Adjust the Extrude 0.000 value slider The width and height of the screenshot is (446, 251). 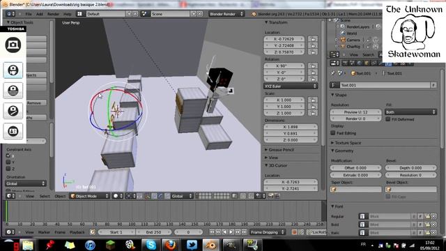(355, 175)
